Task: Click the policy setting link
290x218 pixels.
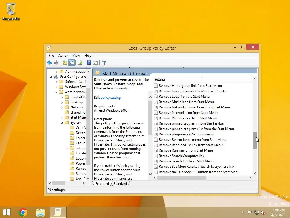Action: (x=111, y=98)
